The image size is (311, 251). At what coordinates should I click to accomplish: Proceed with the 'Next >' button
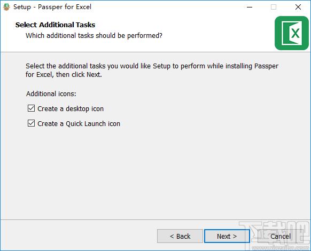(227, 236)
